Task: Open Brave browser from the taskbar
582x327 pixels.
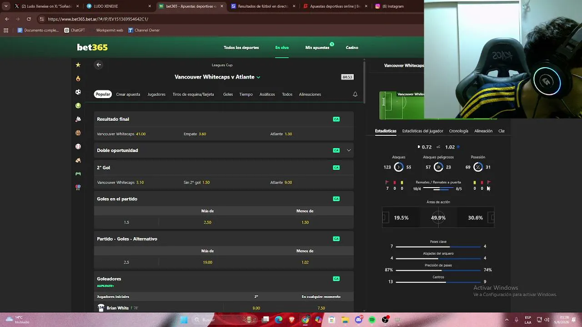Action: click(292, 320)
